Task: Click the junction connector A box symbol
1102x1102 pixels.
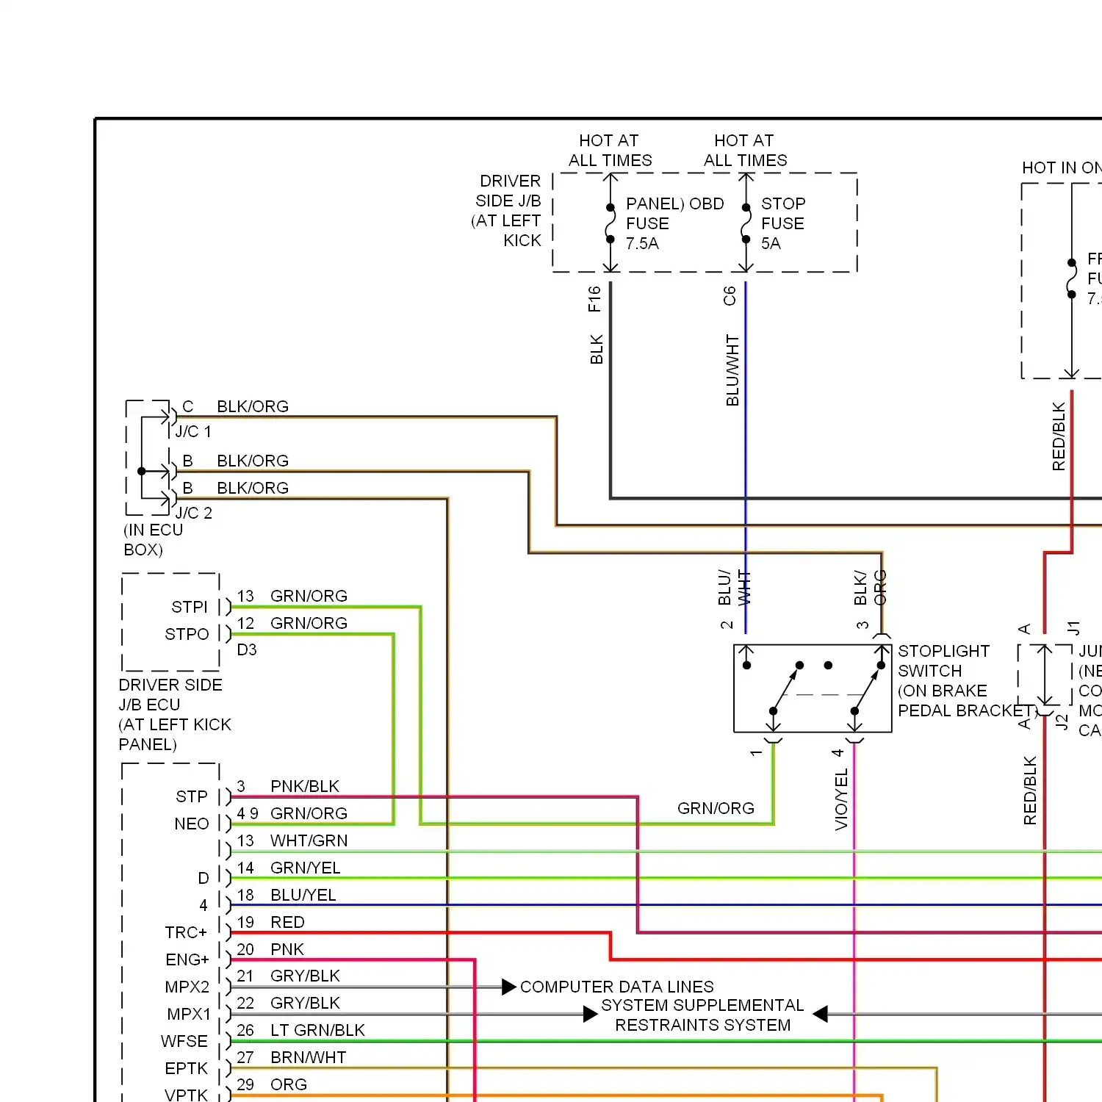Action: (x=1045, y=674)
